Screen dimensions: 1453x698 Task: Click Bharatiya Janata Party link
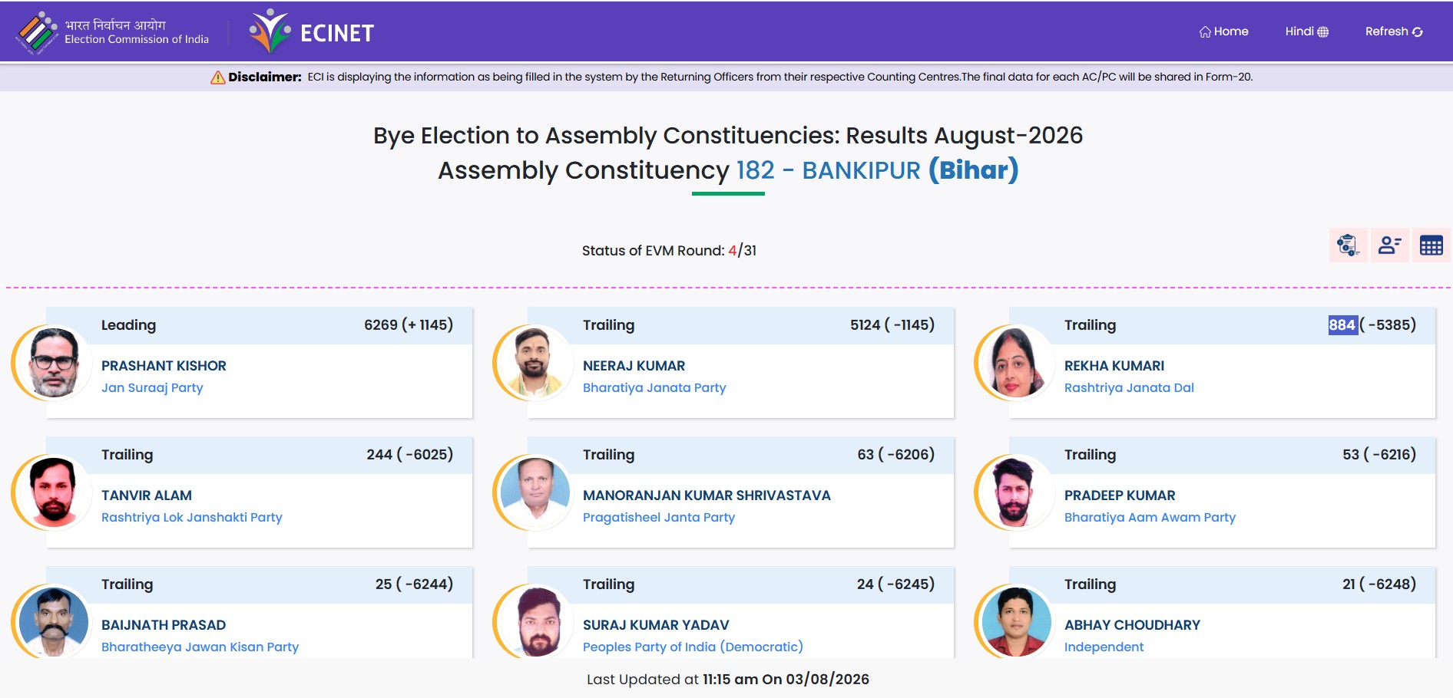point(654,387)
